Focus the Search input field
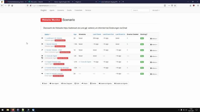This screenshot has width=200, height=112. [141, 10]
